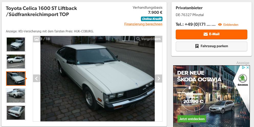Click the image counter gallery icon

tap(37, 39)
